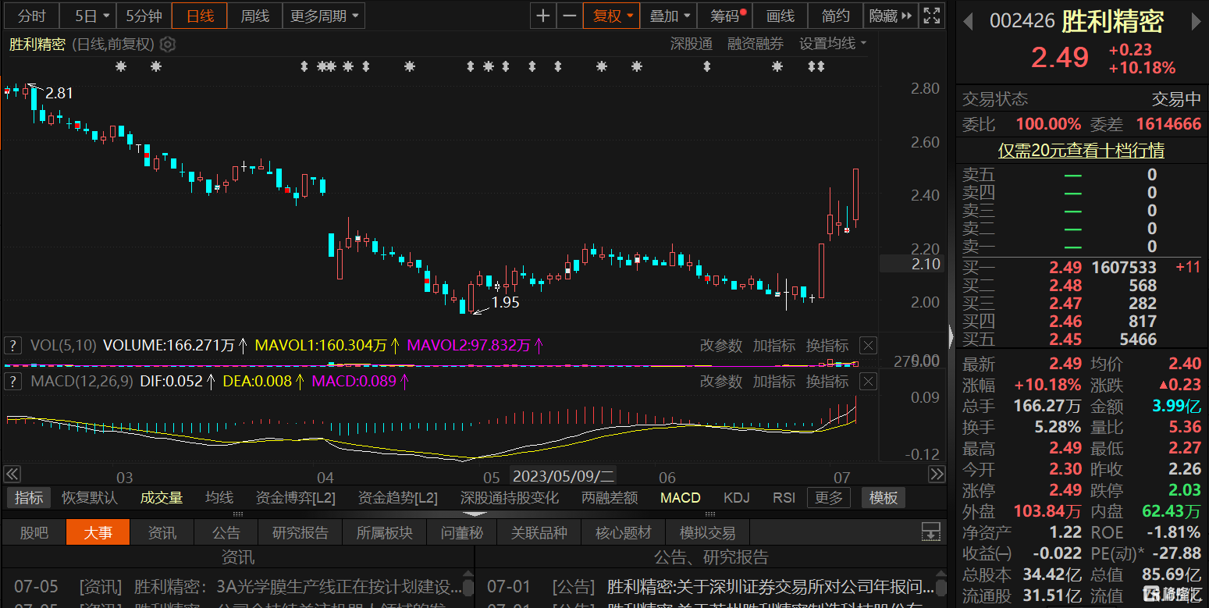Open 仅需20元查看十档行情 link
The image size is (1209, 608).
[1081, 150]
